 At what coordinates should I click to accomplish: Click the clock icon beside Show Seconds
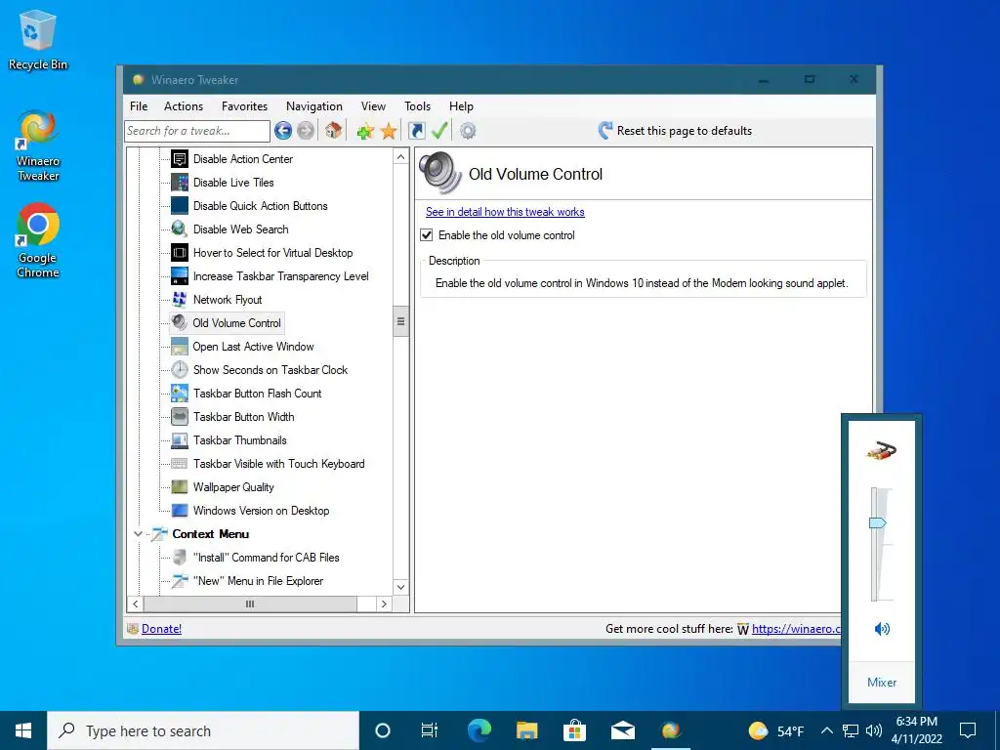tap(180, 370)
